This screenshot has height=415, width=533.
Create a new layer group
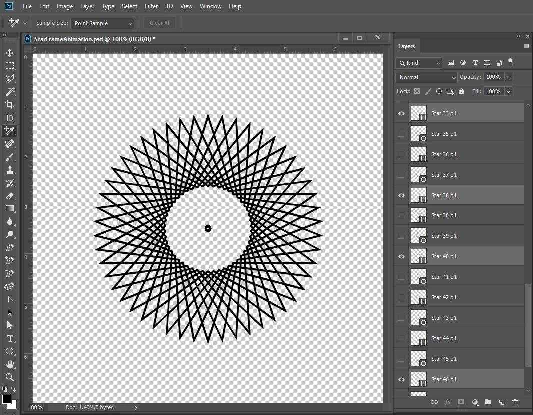488,402
